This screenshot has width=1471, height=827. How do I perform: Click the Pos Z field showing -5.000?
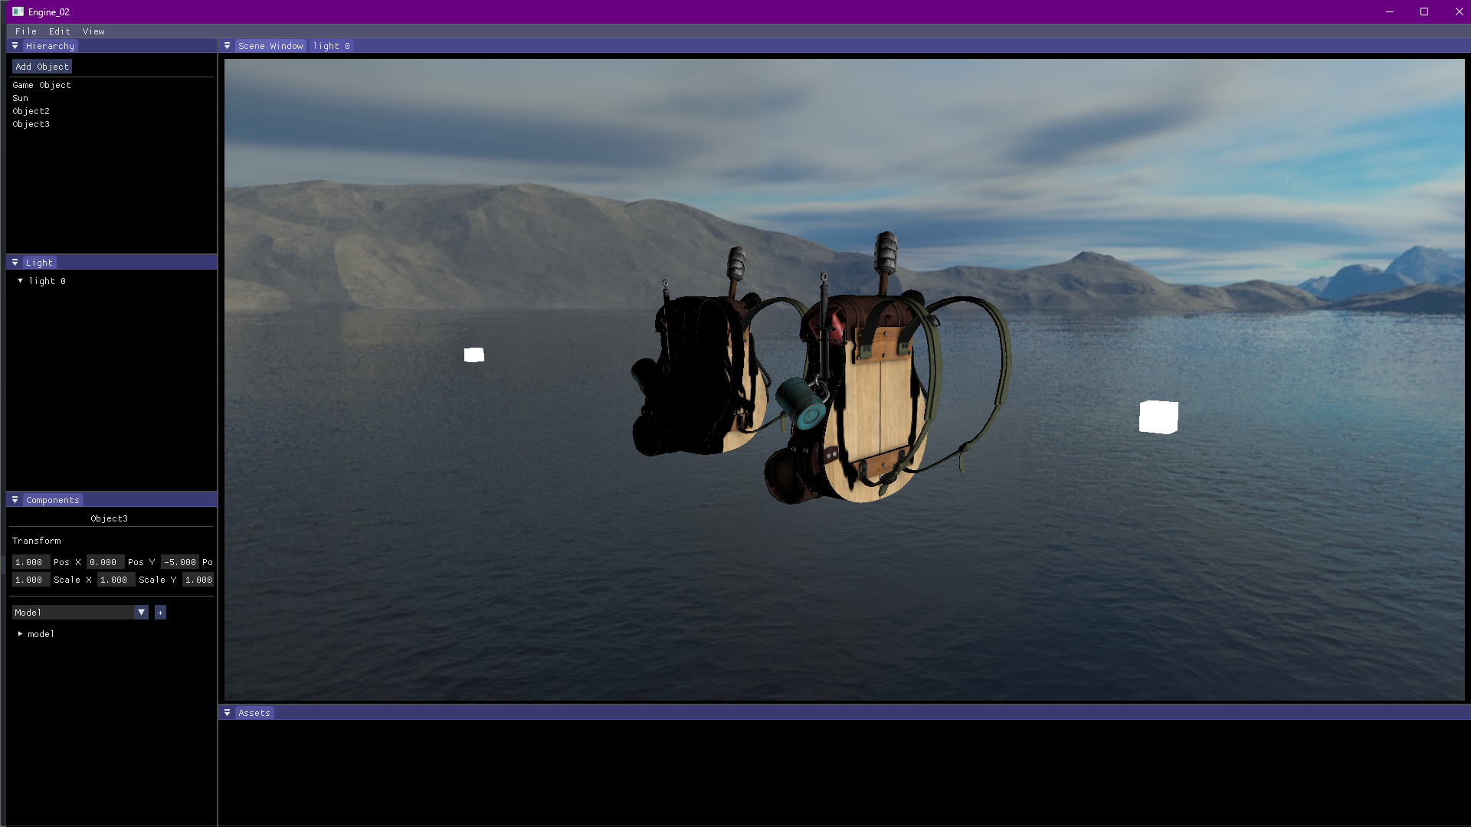click(179, 562)
